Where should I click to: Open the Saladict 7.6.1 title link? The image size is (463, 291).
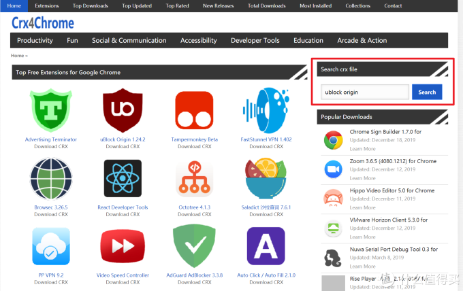click(x=266, y=207)
